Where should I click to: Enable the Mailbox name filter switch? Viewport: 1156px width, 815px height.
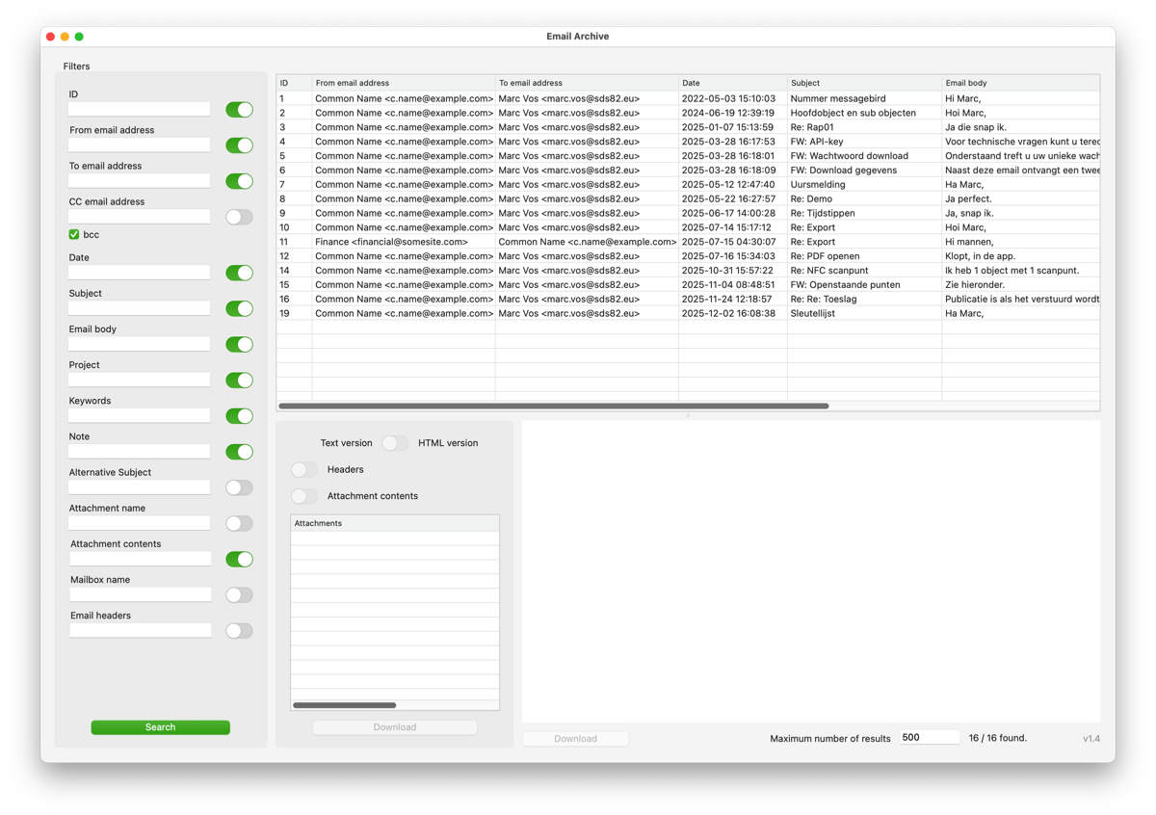[x=239, y=594]
